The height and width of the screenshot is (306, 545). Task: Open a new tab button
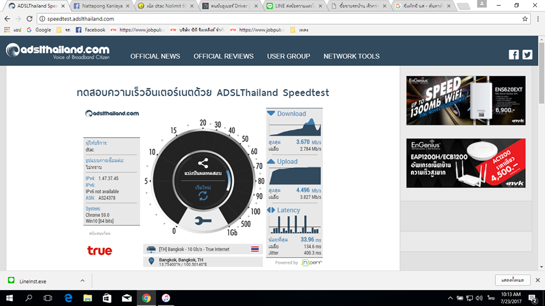click(x=463, y=6)
